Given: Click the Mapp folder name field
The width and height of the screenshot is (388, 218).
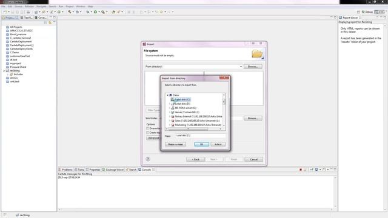Looking at the screenshot, I should coord(201,136).
